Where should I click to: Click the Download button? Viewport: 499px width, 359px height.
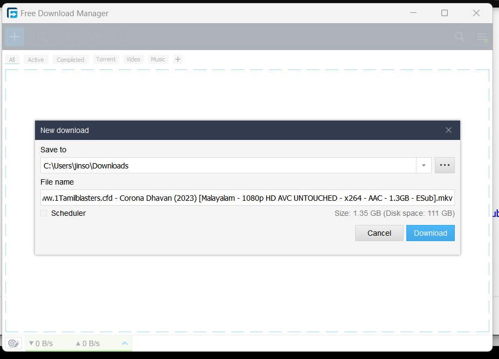(430, 233)
